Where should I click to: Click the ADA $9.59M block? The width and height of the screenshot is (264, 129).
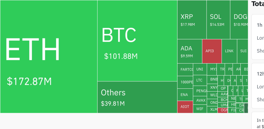click(189, 51)
